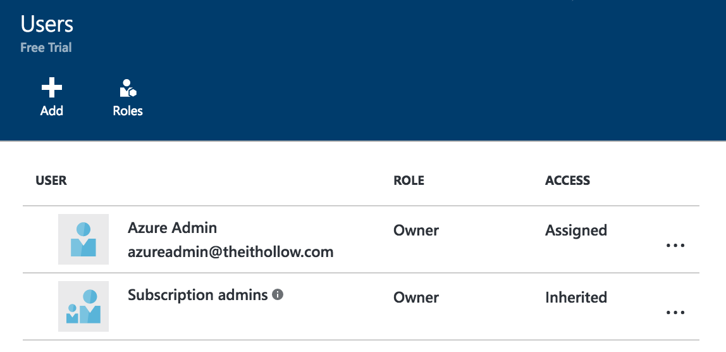The width and height of the screenshot is (726, 352).
Task: Click the Owner role for Azure Admin
Action: [x=416, y=230]
